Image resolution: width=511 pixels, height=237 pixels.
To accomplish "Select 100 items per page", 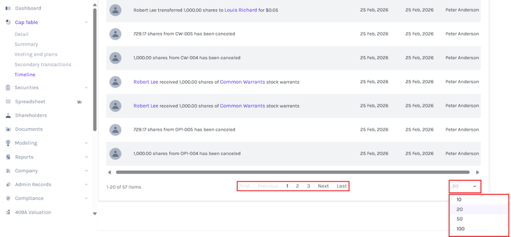I will [x=479, y=229].
